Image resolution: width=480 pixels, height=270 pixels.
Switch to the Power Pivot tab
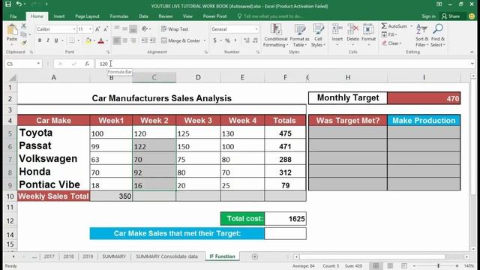click(x=215, y=16)
